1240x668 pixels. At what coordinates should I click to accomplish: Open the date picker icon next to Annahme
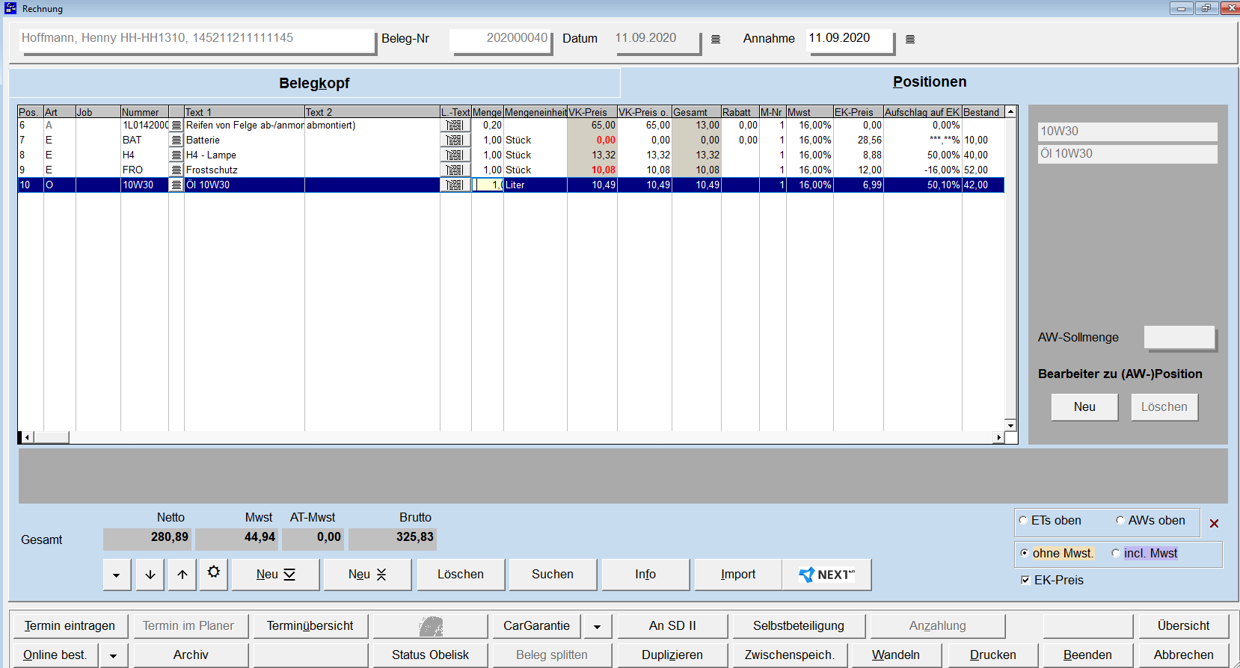pos(910,39)
